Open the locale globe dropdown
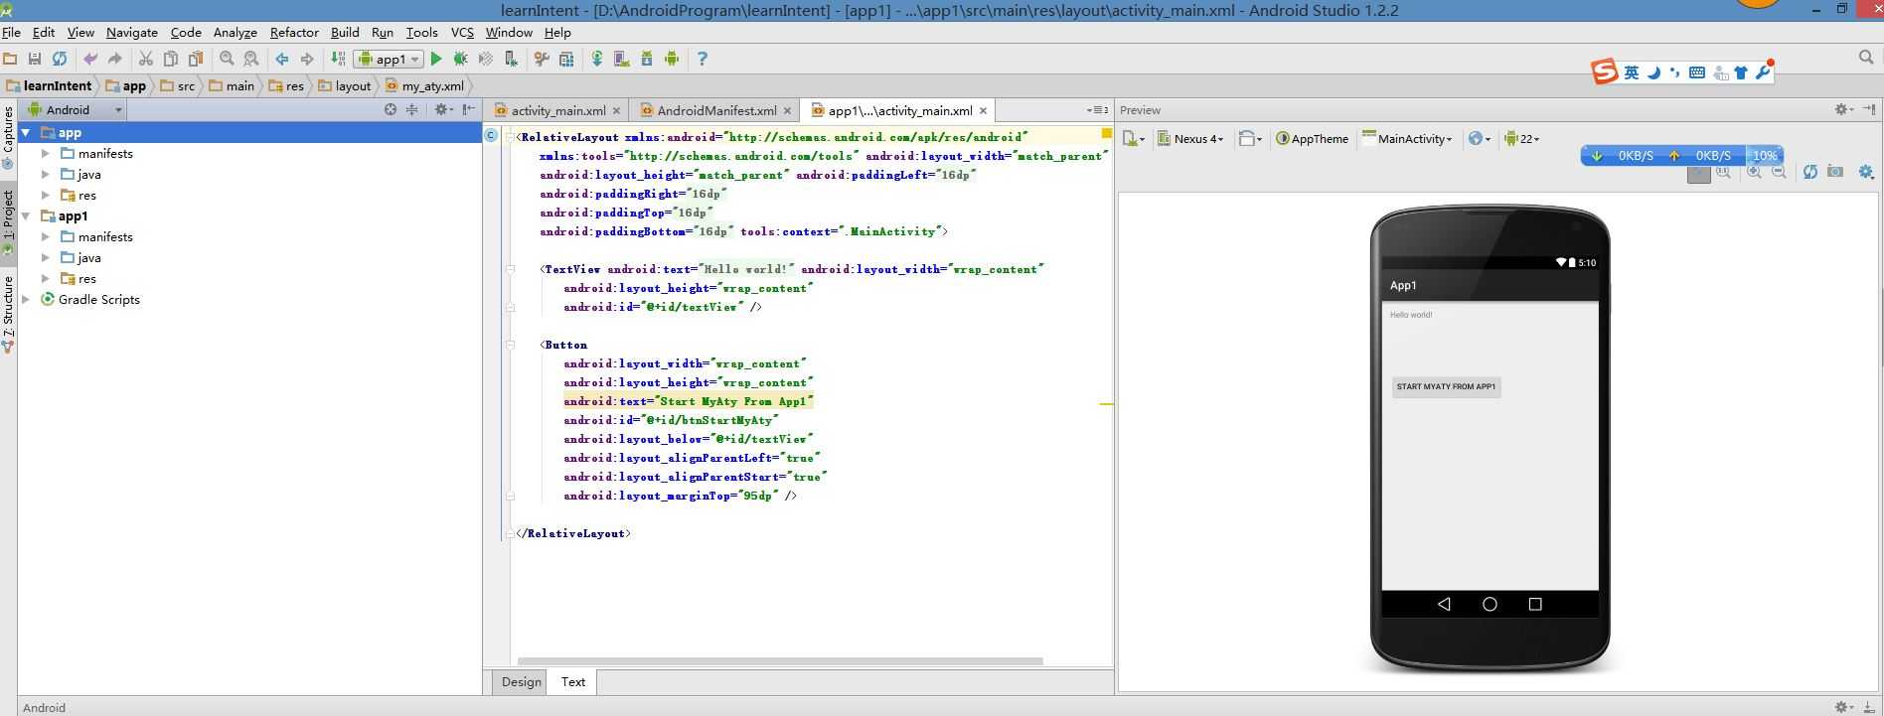The image size is (1884, 716). [x=1480, y=139]
